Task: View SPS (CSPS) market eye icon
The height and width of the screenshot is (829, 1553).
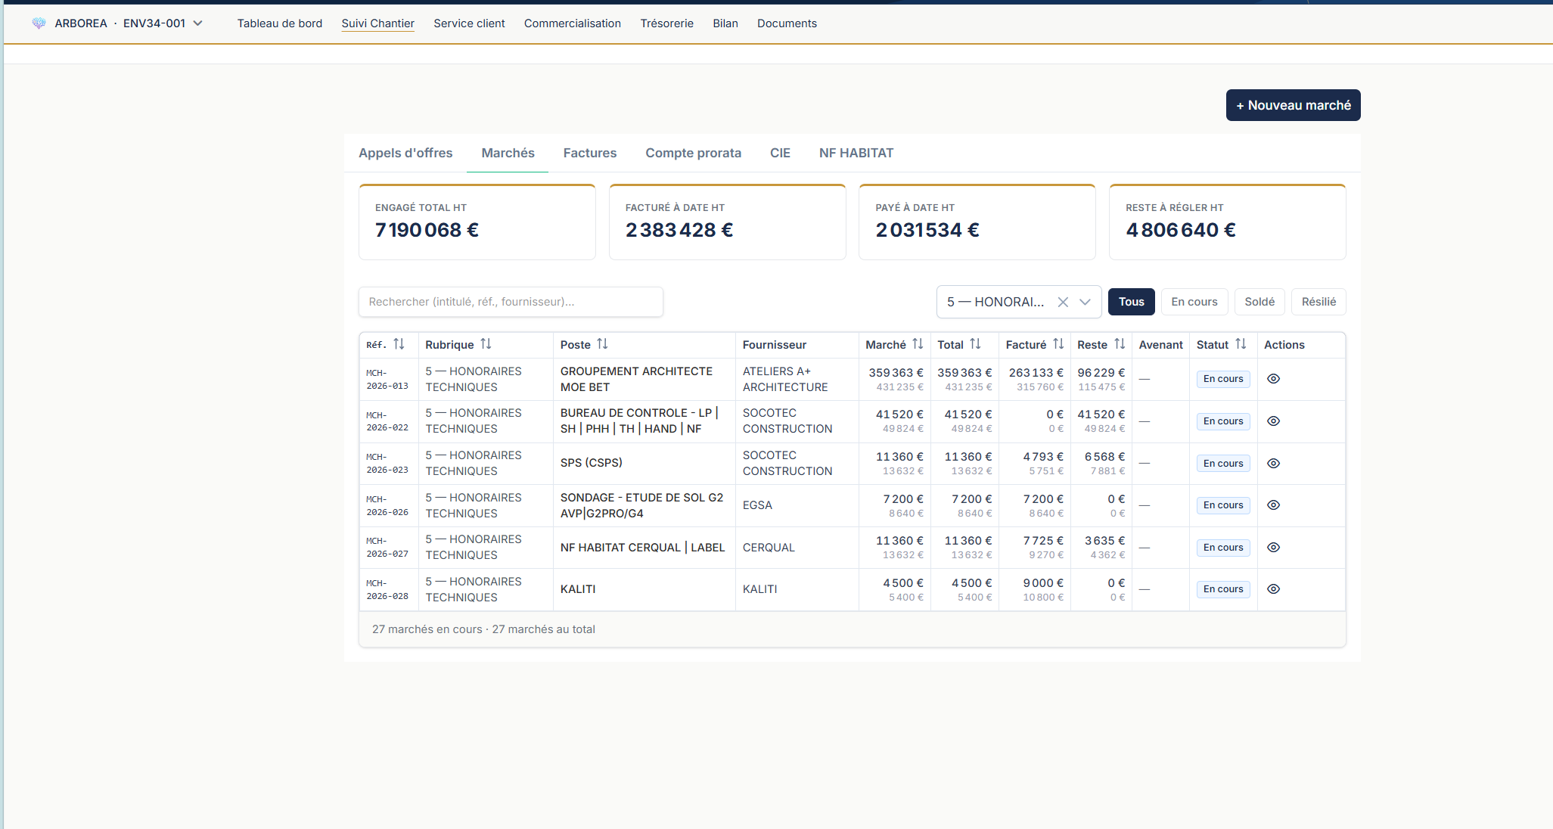Action: [x=1274, y=464]
